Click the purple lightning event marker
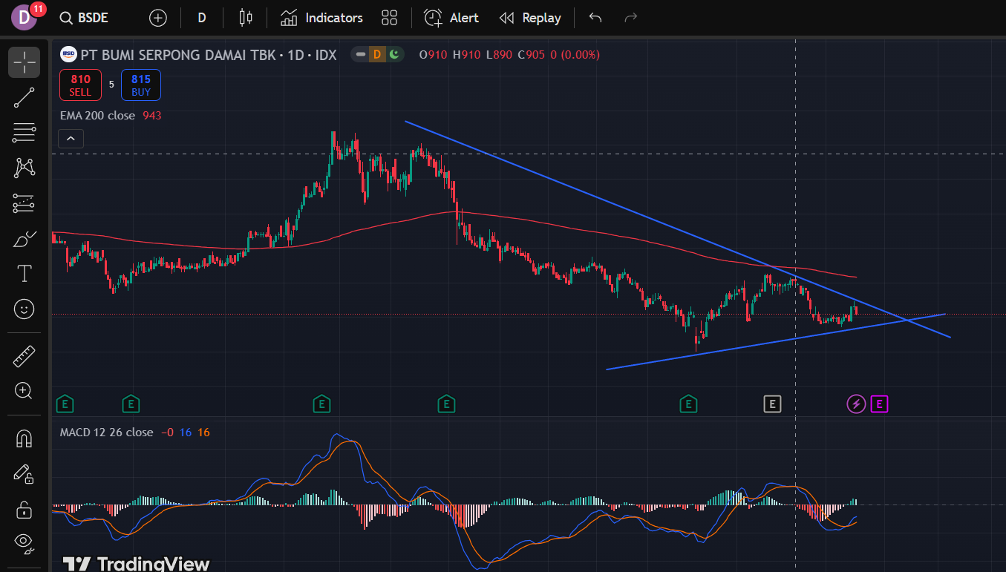Screen dimensions: 1006x572 (856, 404)
